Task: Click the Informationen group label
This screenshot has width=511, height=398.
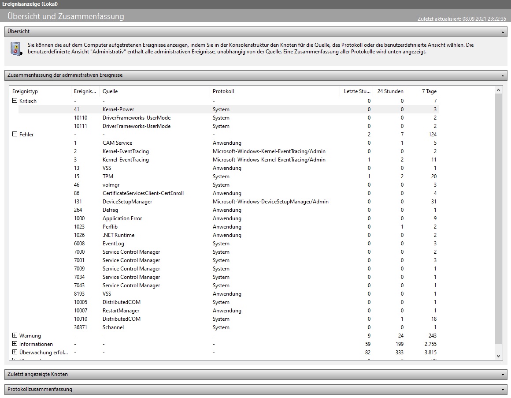Action: pyautogui.click(x=36, y=344)
